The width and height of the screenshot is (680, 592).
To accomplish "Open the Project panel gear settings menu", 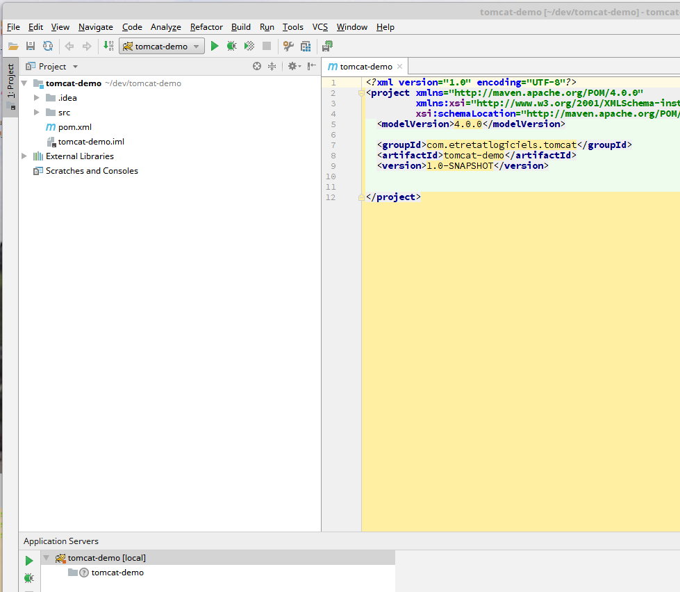I will coord(294,66).
